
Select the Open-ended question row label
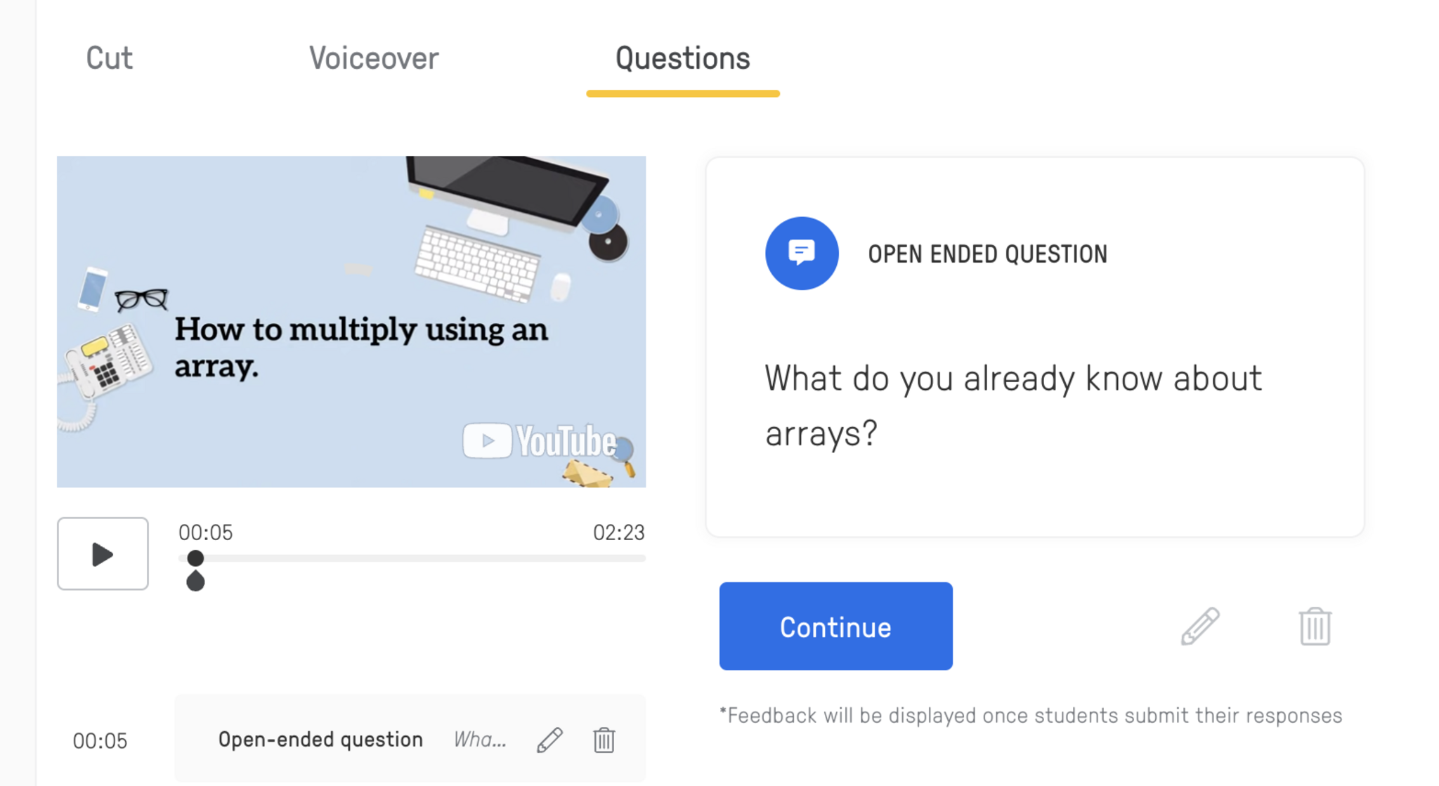point(320,740)
